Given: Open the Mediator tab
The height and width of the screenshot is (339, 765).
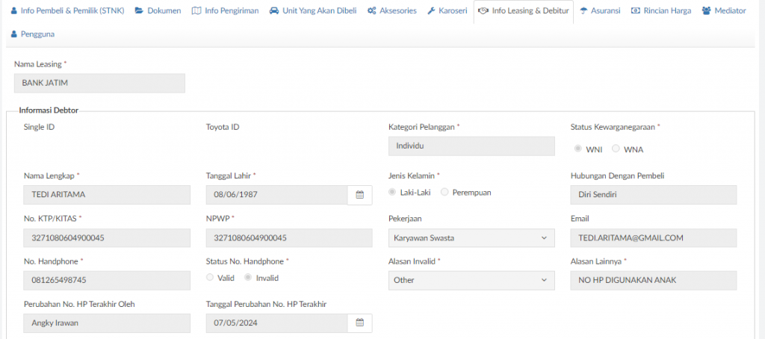Looking at the screenshot, I should pos(724,10).
